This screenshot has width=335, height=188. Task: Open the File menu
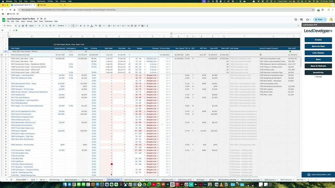coord(8,21)
